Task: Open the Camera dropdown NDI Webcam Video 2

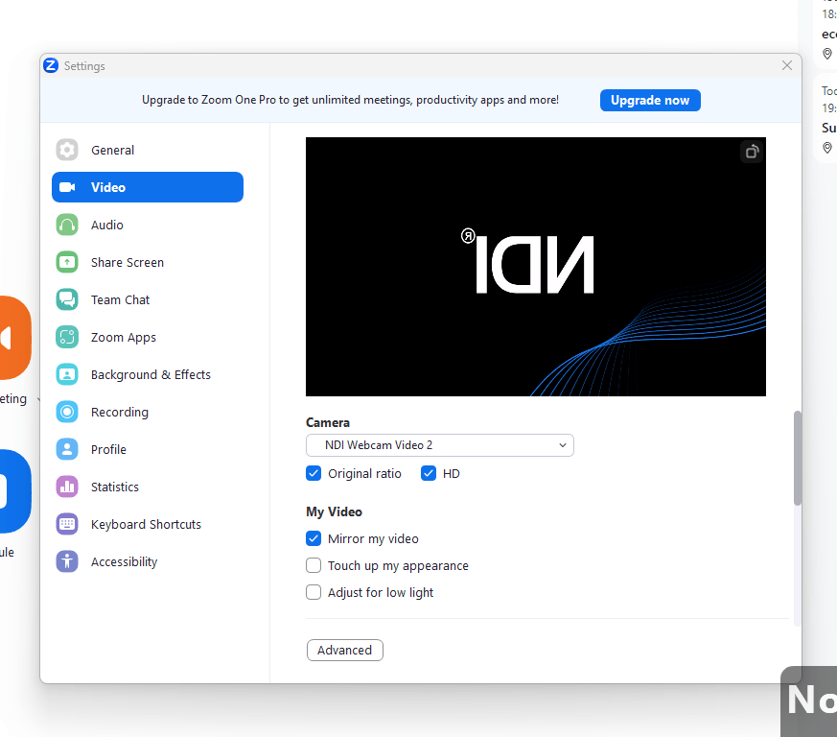Action: [440, 445]
